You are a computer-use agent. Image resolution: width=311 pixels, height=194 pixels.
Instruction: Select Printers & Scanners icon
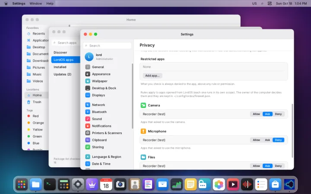(87, 133)
